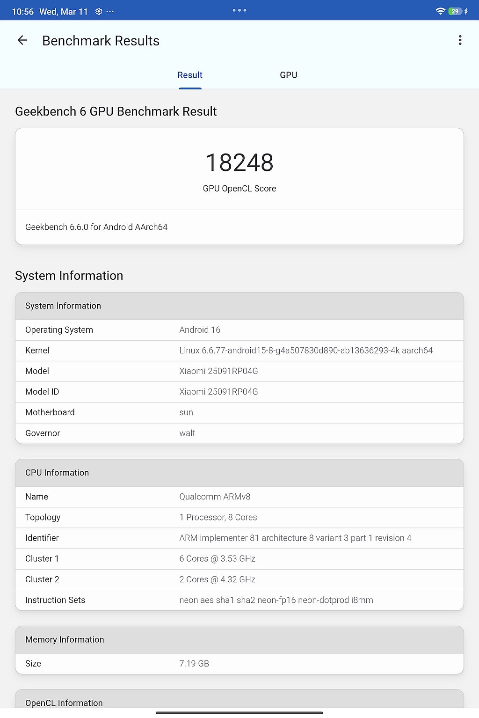
Task: Tap the Motherboard row
Action: 239,412
